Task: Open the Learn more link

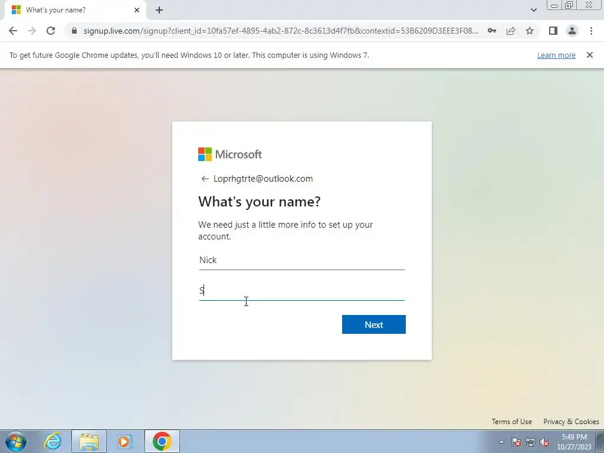Action: pyautogui.click(x=556, y=55)
